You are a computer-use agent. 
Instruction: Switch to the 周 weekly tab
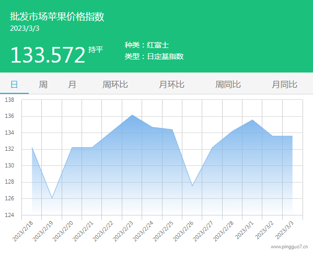click(x=43, y=85)
